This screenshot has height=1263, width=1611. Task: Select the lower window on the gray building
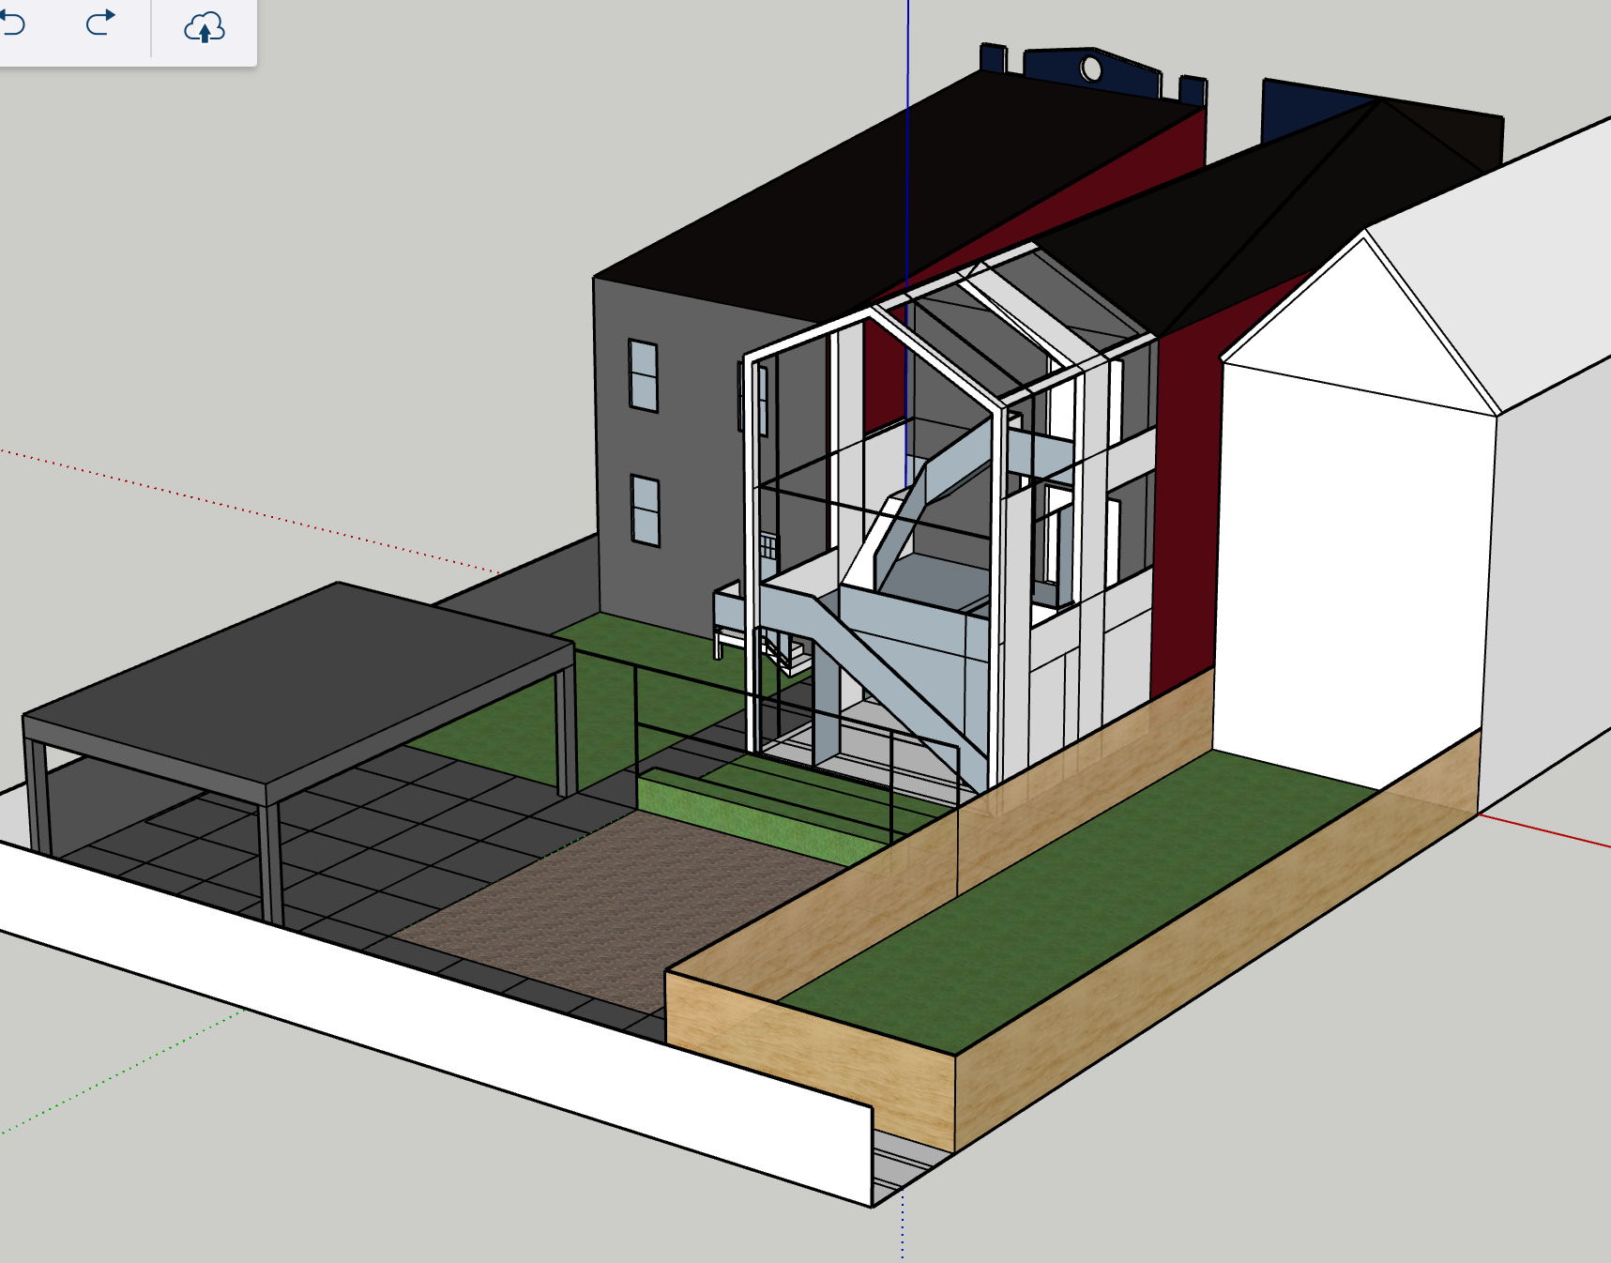click(x=645, y=510)
